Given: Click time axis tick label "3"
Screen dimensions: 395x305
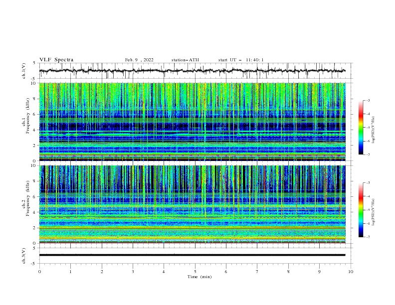Looking at the screenshot, I should coord(133,272).
